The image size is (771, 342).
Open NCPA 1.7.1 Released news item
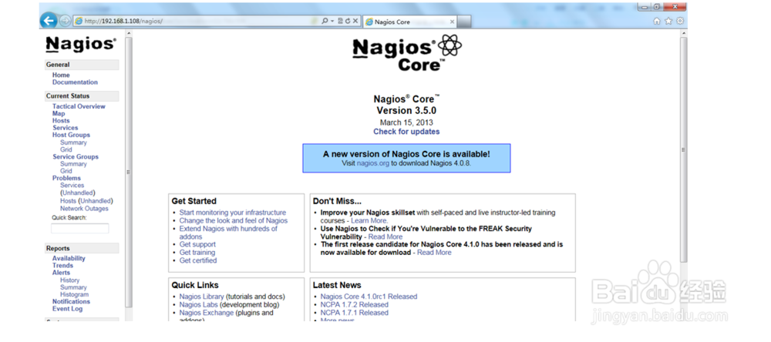point(355,313)
